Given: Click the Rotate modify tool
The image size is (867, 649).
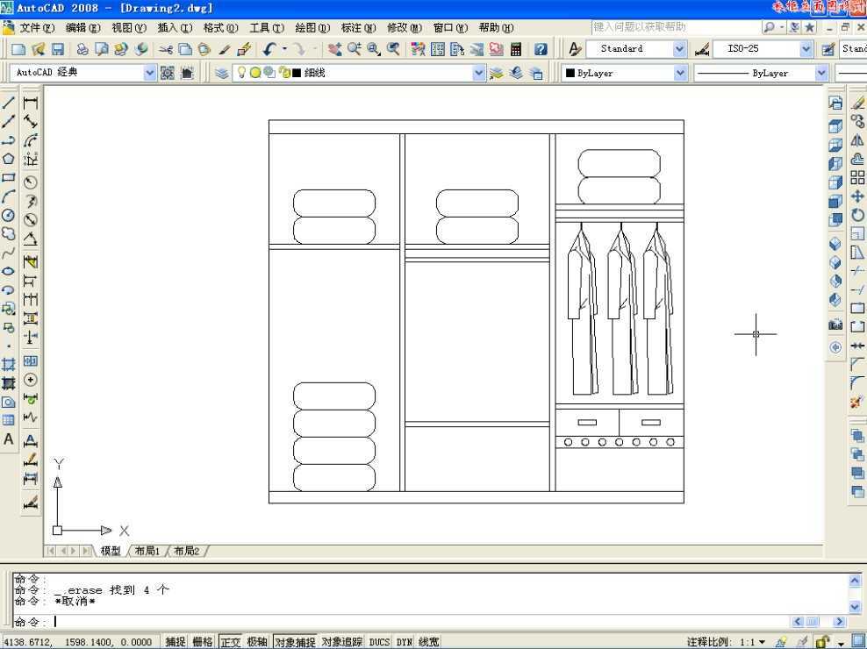Looking at the screenshot, I should point(857,215).
